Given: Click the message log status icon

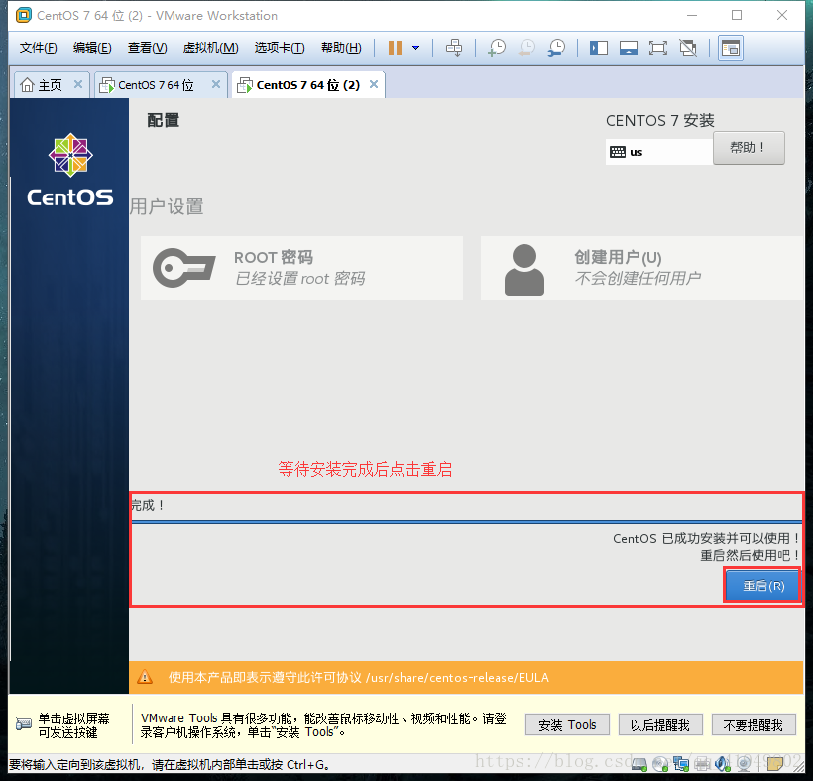Looking at the screenshot, I should coord(775,764).
